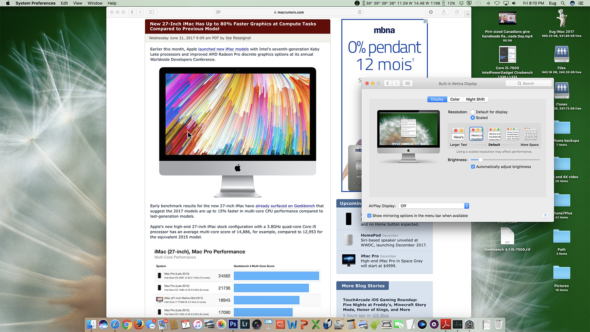Click Safari Share toolbar button

click(x=444, y=12)
